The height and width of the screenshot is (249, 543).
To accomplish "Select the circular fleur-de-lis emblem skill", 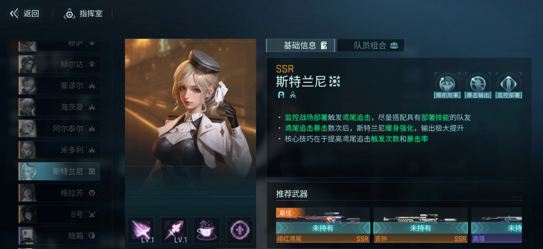I will click(240, 230).
